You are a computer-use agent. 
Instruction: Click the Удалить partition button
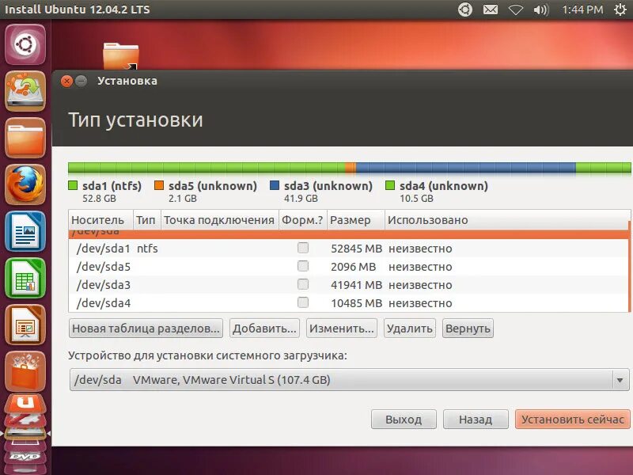tap(410, 329)
